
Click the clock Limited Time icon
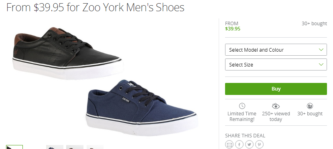(x=242, y=106)
